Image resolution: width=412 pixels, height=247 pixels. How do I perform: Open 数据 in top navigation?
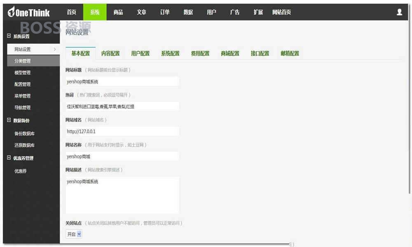(188, 12)
